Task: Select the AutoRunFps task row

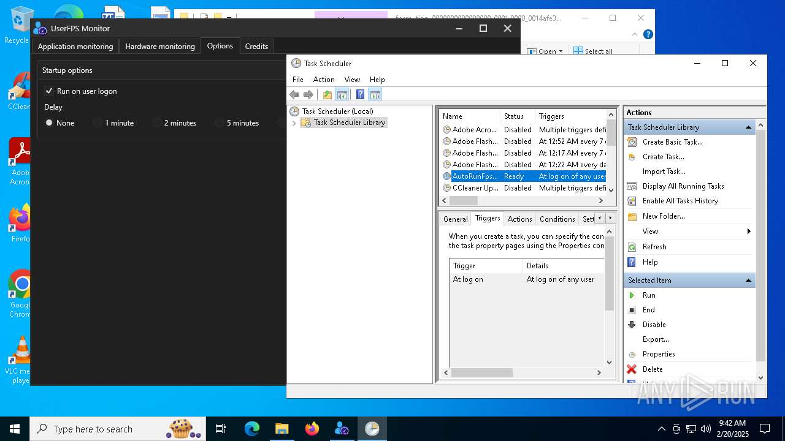Action: (524, 176)
